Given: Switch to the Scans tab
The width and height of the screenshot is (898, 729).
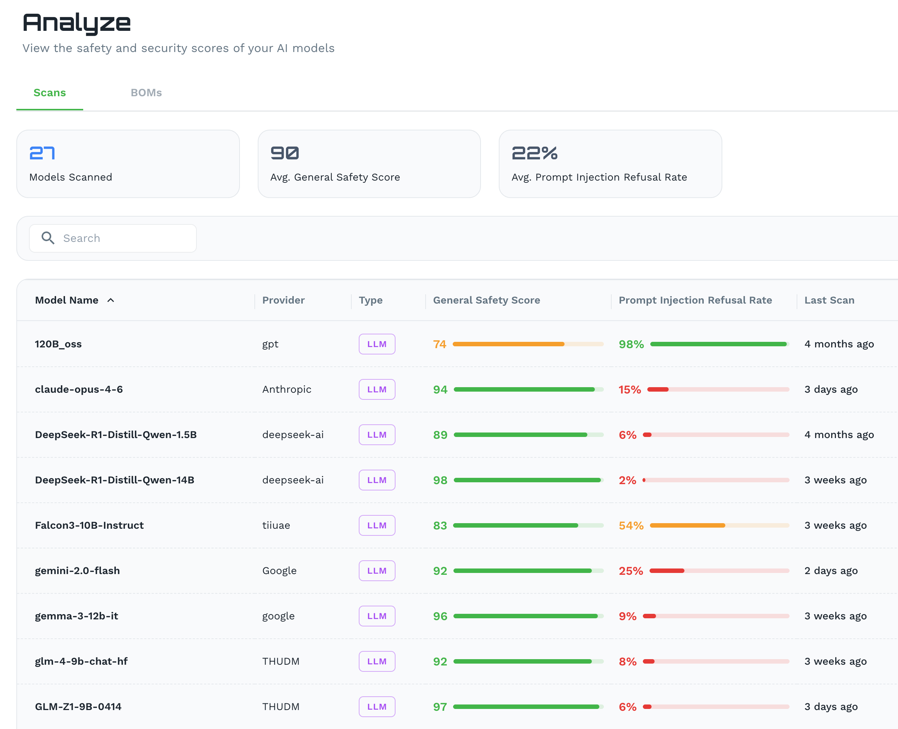Looking at the screenshot, I should coord(49,93).
